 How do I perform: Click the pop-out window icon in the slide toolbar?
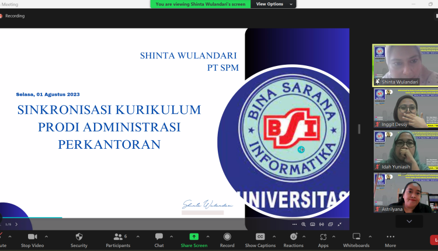[331, 224]
